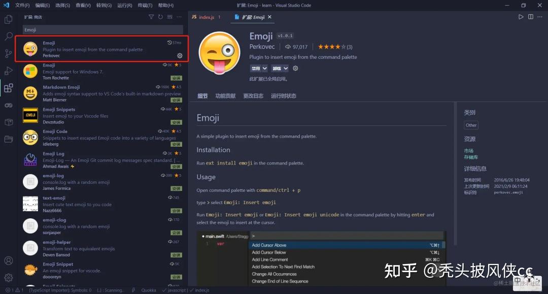Viewport: 548px width, 294px height.
Task: Open the Run and Debug view
Action: pos(9,71)
